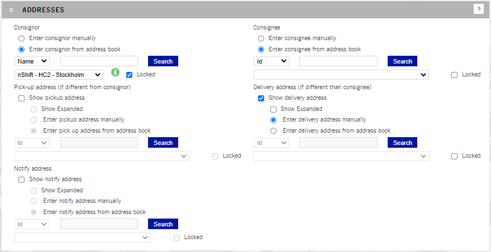Expand the 'nShift - HC2 - Stockholm' dropdown

[x=59, y=75]
